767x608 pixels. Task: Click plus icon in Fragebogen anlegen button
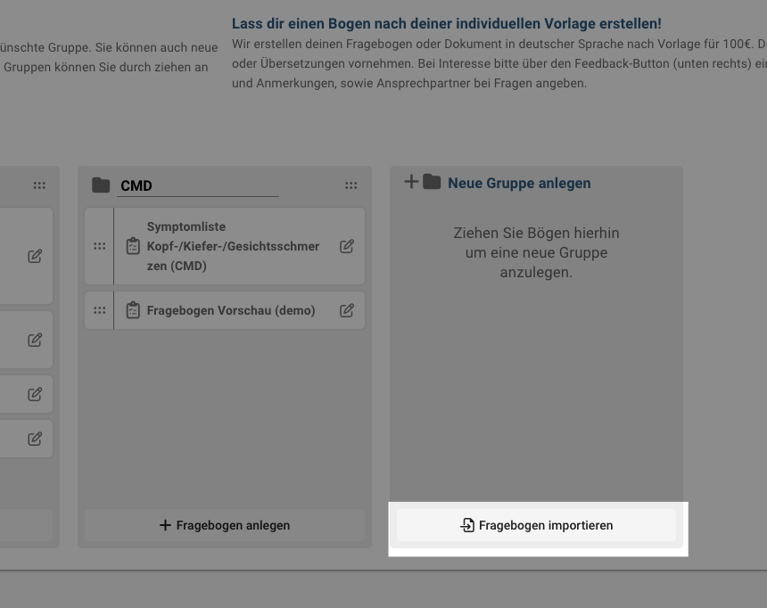165,525
